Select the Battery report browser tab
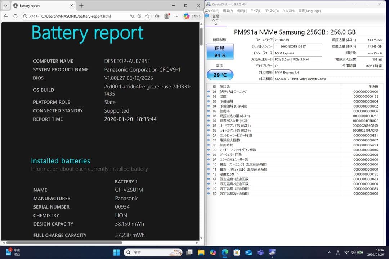This screenshot has height=259, width=389. 40,5
